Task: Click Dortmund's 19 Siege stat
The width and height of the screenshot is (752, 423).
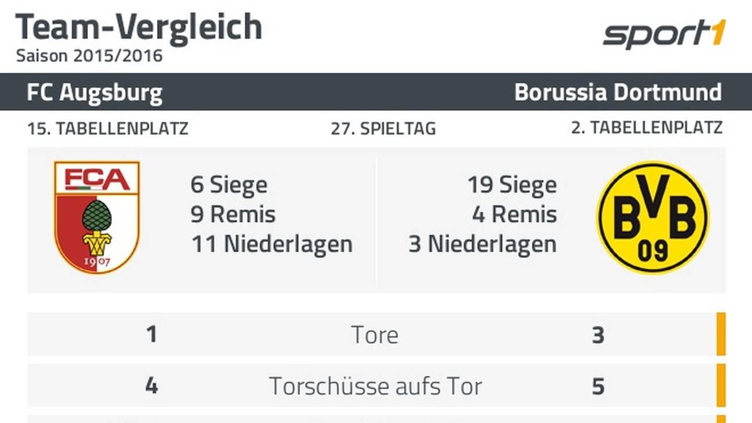Action: (512, 186)
